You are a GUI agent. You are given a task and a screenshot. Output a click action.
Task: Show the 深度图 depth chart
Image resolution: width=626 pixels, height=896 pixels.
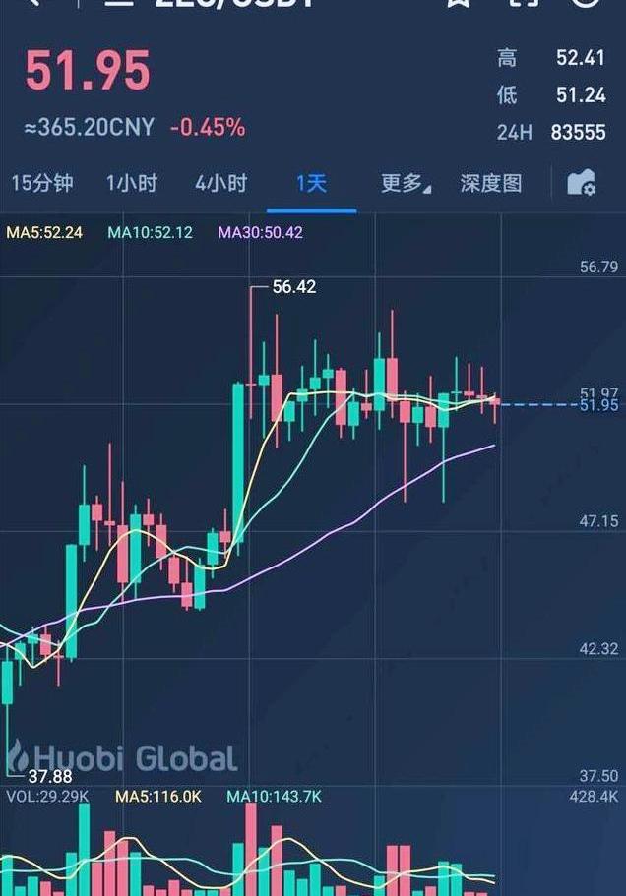[x=491, y=183]
